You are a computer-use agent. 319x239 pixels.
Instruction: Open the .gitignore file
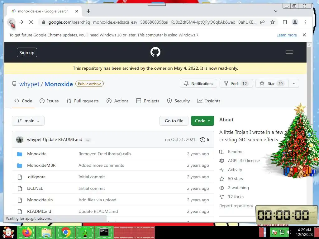[36, 177]
